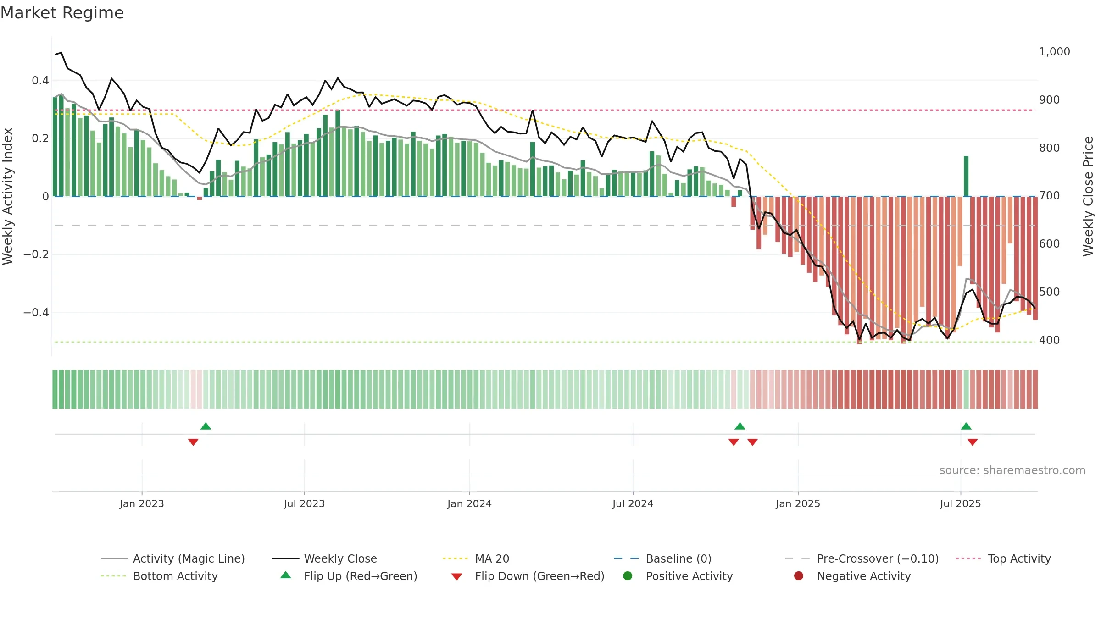This screenshot has width=1101, height=619.
Task: Click the Jan 2024 axis label
Action: 469,503
